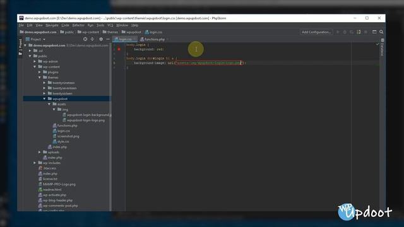Viewport: 404px width, 227px height.
Task: Open the File menu
Action: (x=21, y=25)
